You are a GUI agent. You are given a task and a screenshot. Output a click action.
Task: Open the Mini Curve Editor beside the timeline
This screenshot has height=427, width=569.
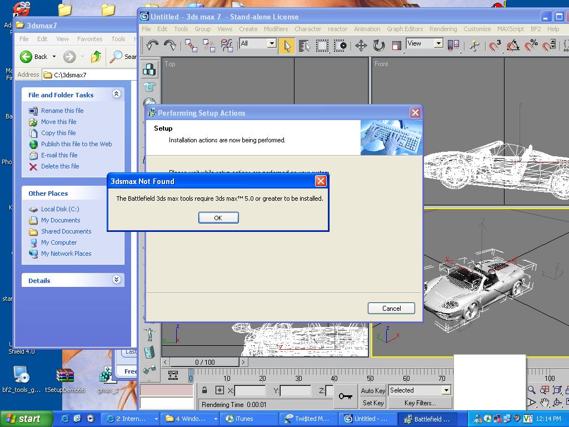coord(173,375)
